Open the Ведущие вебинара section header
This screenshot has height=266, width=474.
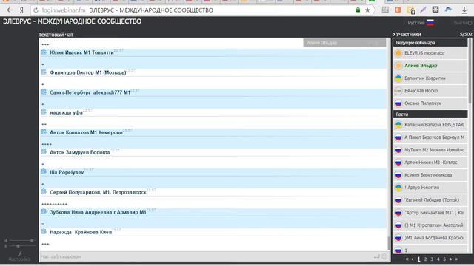(430, 43)
